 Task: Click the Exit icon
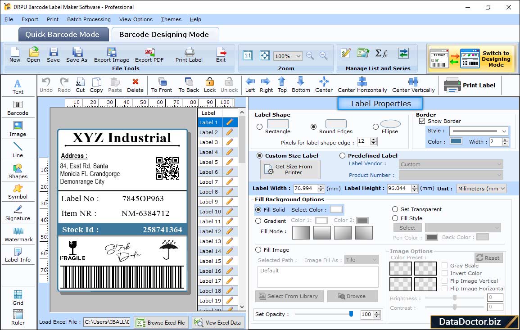point(221,55)
